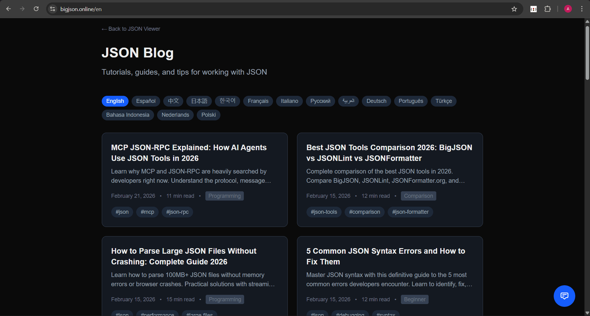This screenshot has width=590, height=316.
Task: Click the #comparison tag
Action: pos(364,212)
